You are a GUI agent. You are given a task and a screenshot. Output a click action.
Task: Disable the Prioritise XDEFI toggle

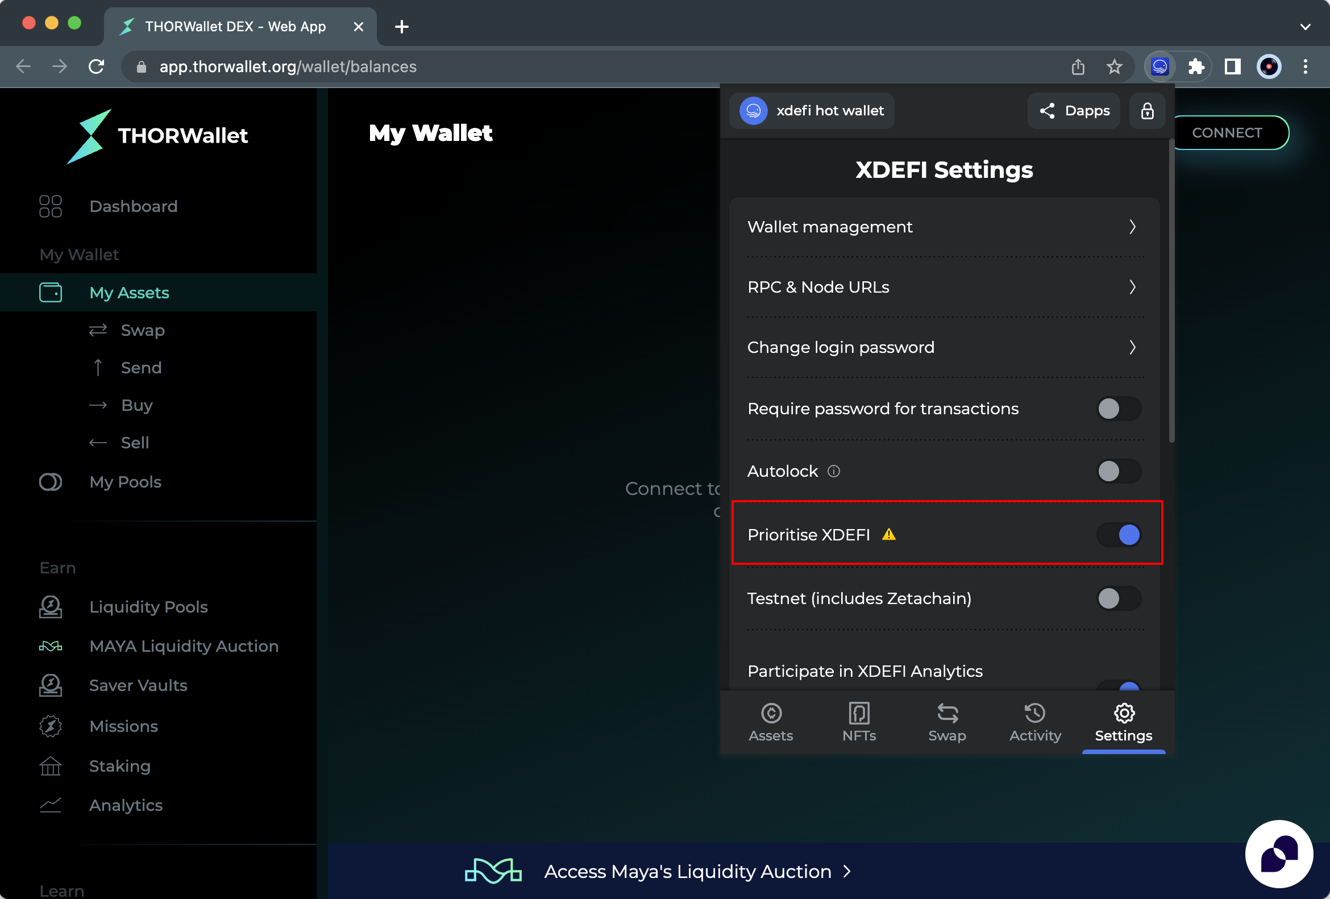coord(1118,535)
